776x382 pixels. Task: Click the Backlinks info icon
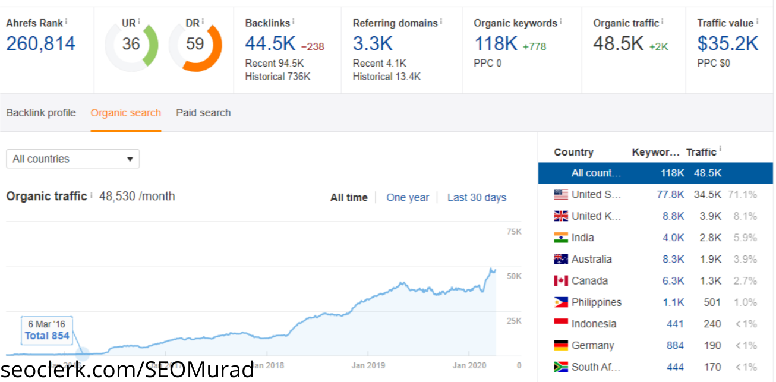click(294, 22)
